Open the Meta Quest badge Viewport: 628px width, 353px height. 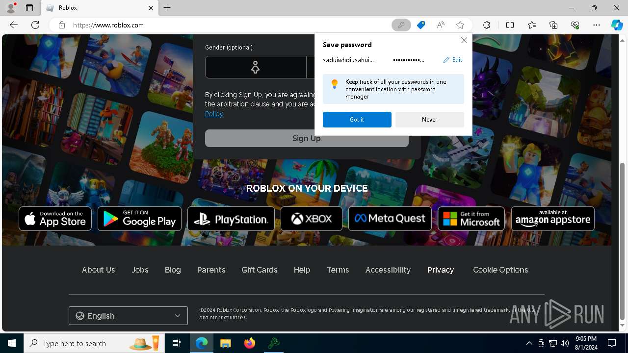pyautogui.click(x=390, y=219)
